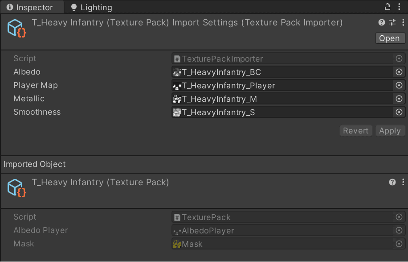Open the Inspector tab's three-dot menu
The image size is (408, 262).
point(399,7)
